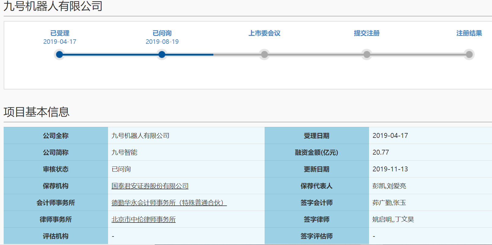492x245 pixels.
Task: Click the 九号智能 value cell
Action: click(x=186, y=152)
